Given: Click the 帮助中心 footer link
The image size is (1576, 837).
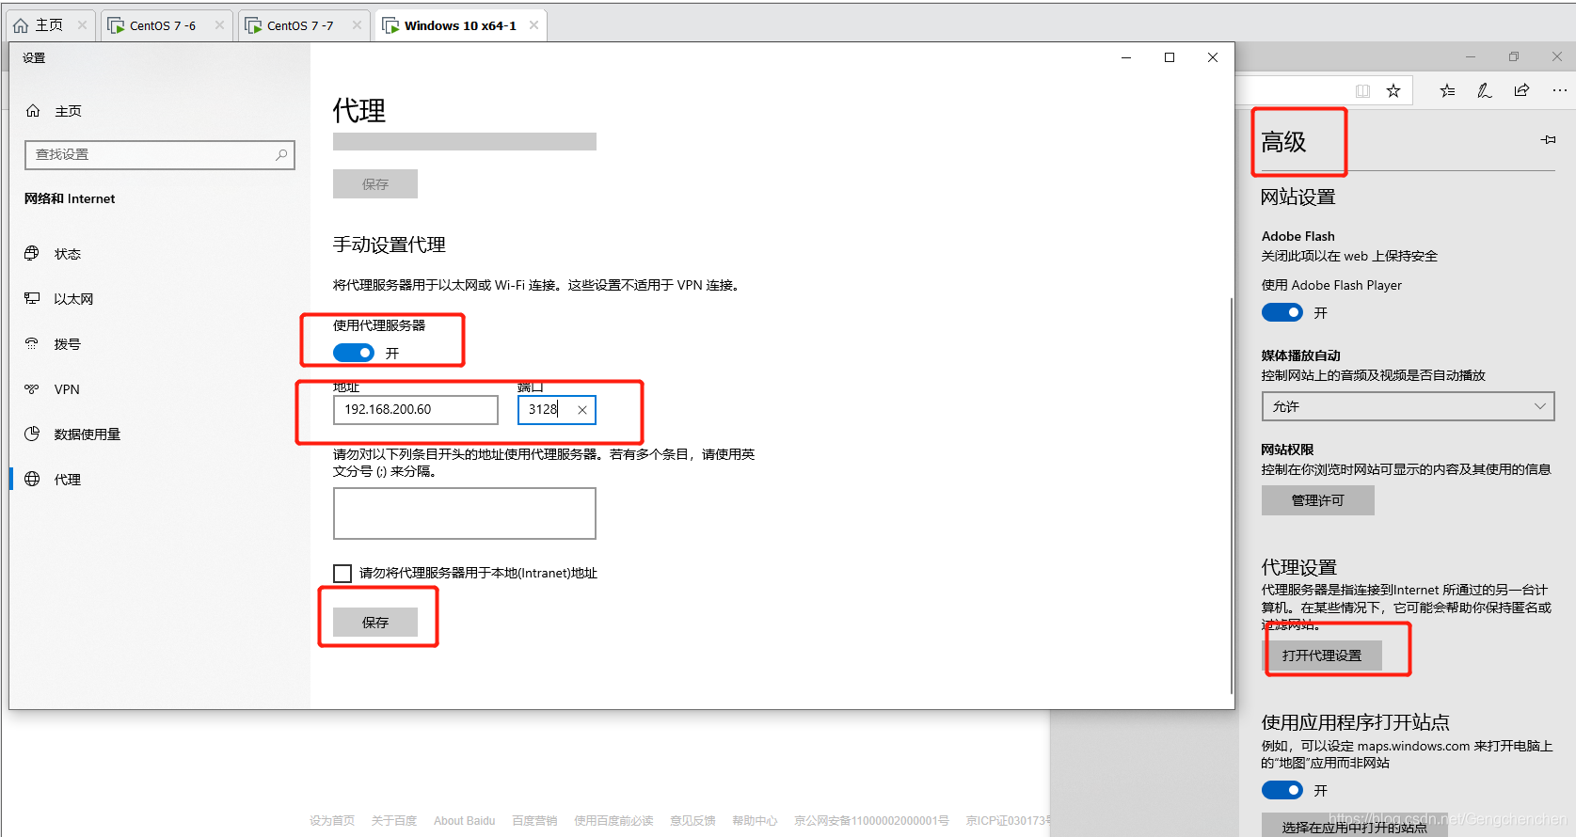Looking at the screenshot, I should coord(755,821).
